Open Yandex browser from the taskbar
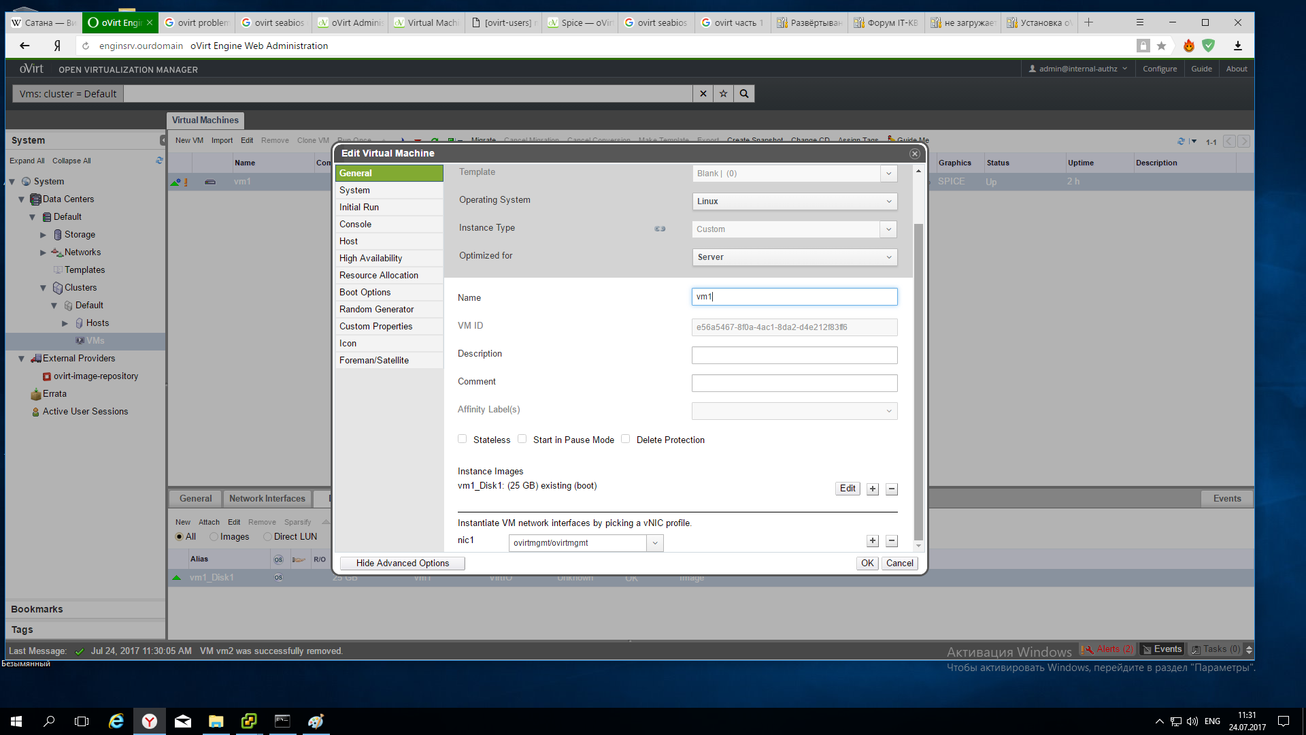Image resolution: width=1306 pixels, height=735 pixels. pos(150,721)
